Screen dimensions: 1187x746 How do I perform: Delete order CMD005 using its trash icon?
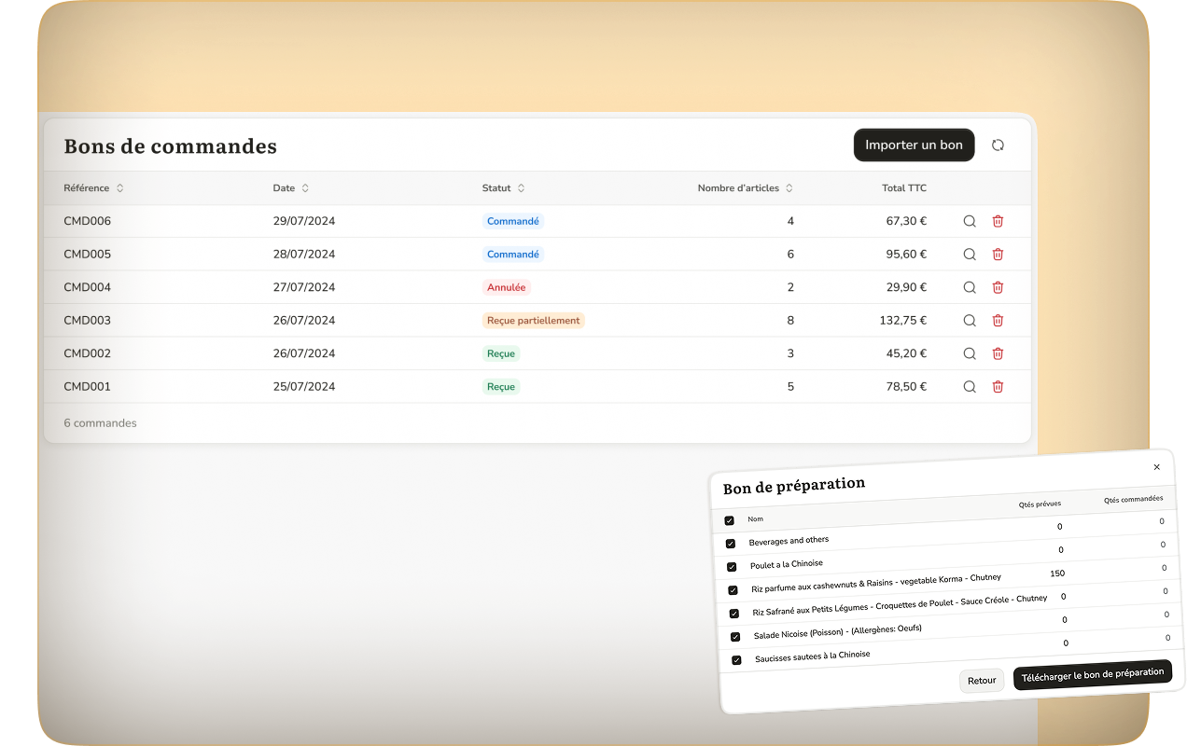998,255
